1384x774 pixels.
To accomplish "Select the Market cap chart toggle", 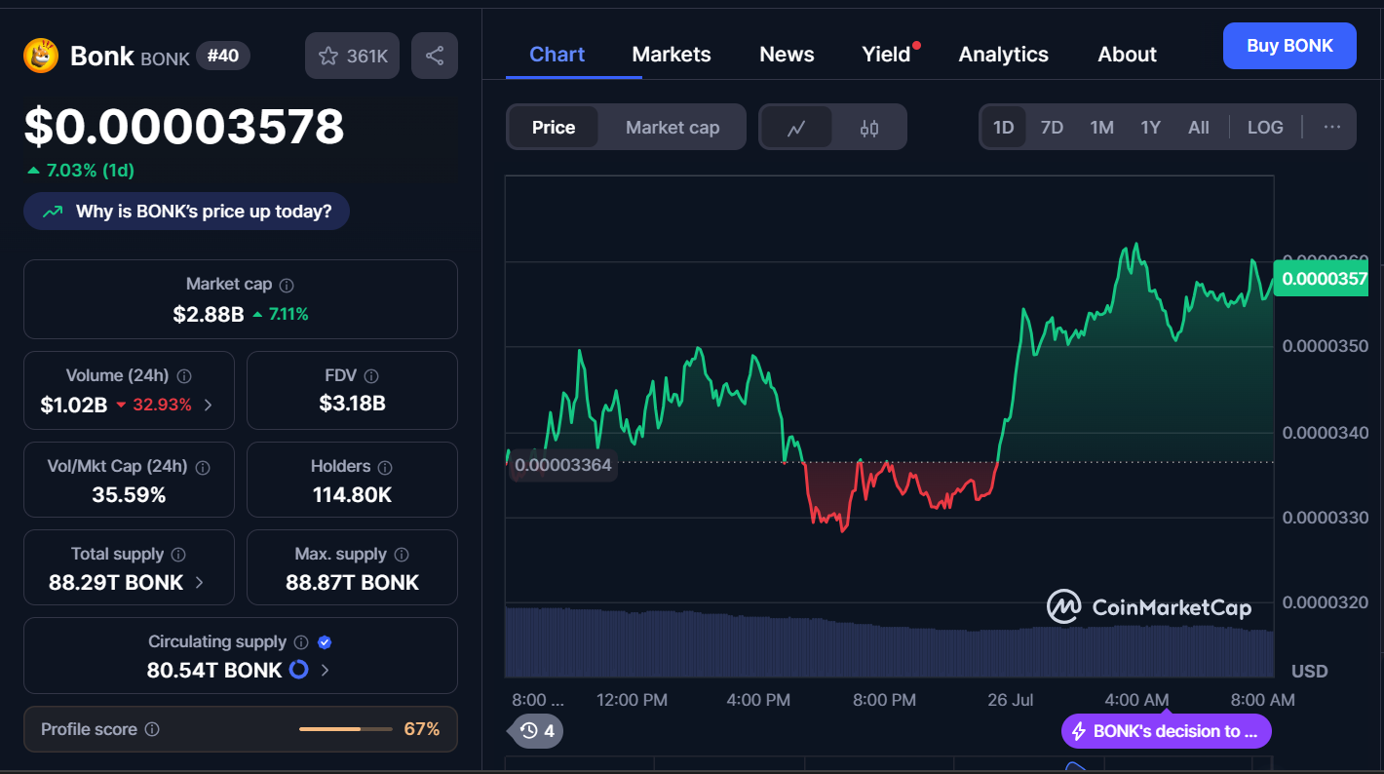I will tap(673, 128).
